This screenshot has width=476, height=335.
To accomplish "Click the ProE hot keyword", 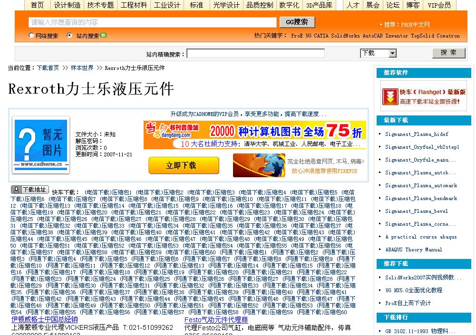I will point(297,36).
